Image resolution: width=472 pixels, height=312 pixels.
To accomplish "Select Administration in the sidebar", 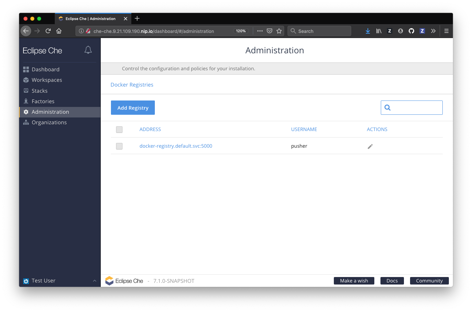I will tap(60, 112).
